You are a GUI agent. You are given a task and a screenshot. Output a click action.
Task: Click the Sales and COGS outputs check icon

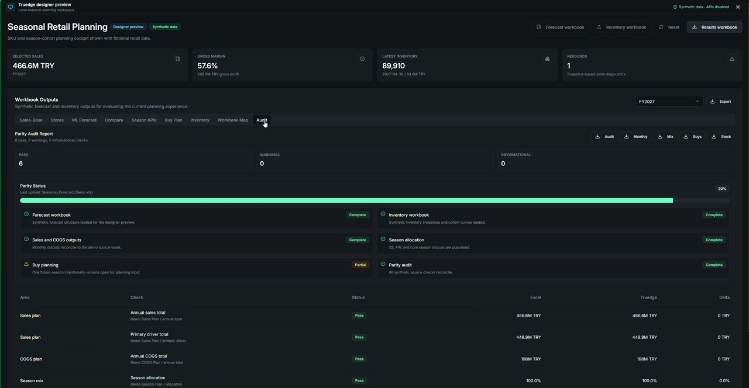pos(26,239)
